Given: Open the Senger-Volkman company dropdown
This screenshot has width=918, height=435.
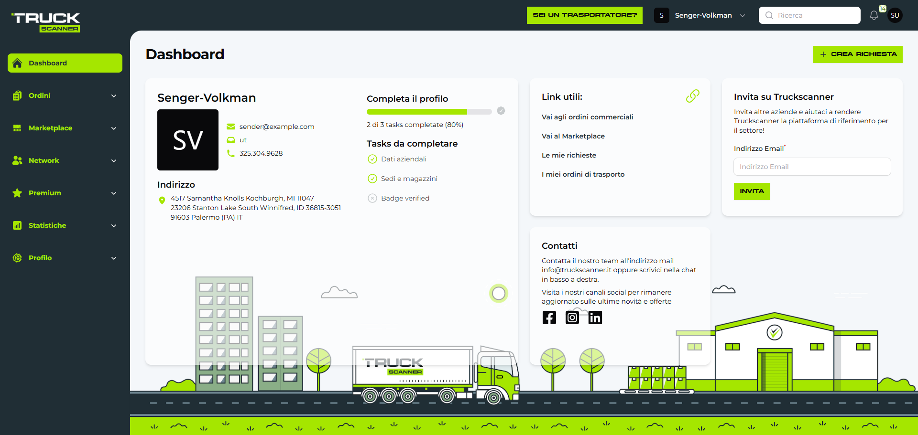Looking at the screenshot, I should [x=700, y=15].
